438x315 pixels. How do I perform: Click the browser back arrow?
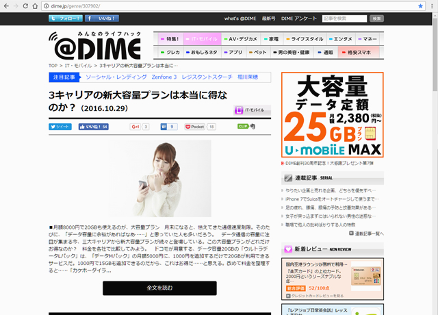[x=8, y=6]
